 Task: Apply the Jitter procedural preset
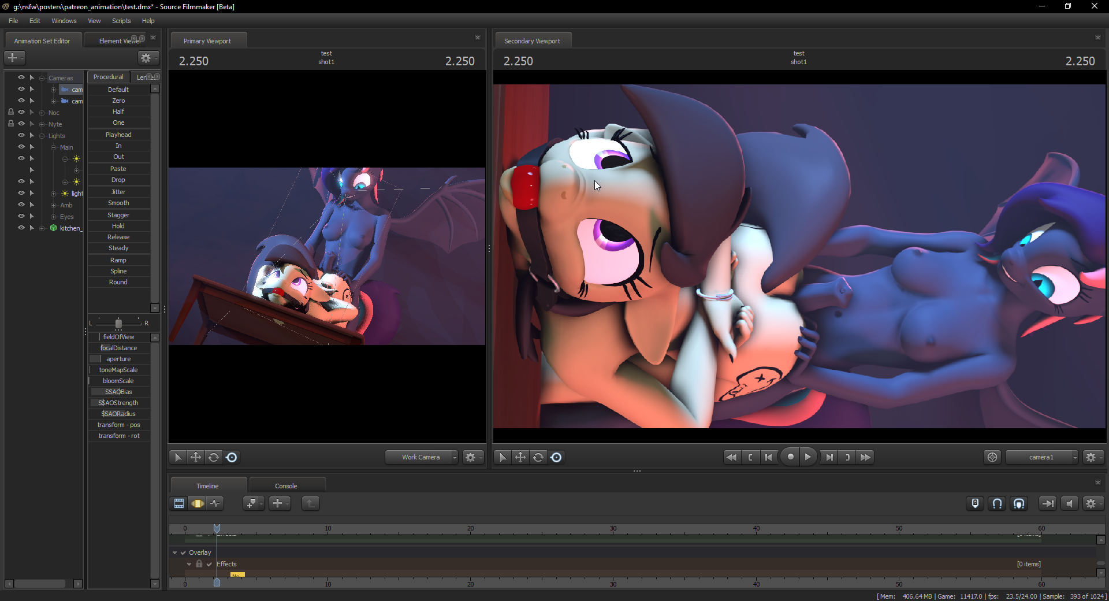tap(118, 192)
